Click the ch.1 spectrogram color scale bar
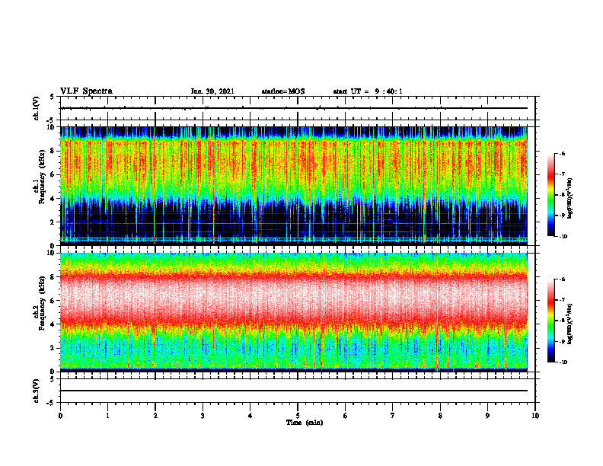This screenshot has width=603, height=466. [550, 195]
